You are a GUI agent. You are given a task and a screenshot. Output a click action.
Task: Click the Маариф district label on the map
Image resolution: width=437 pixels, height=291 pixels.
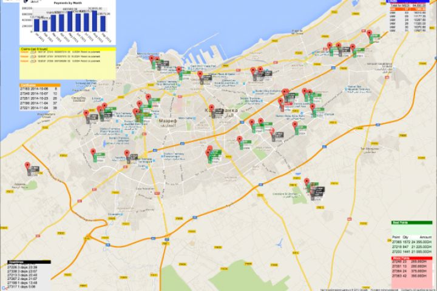pyautogui.click(x=168, y=121)
